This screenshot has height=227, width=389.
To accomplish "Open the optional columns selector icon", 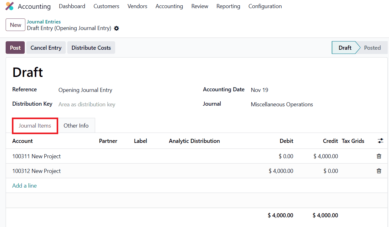I will click(380, 141).
